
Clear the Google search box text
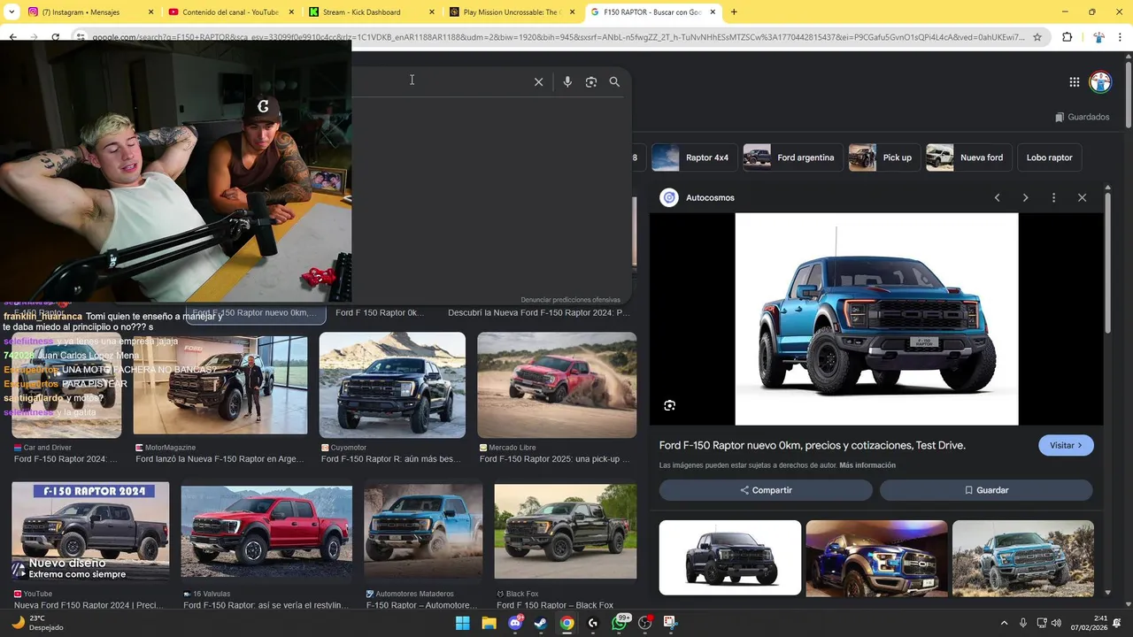click(x=538, y=81)
